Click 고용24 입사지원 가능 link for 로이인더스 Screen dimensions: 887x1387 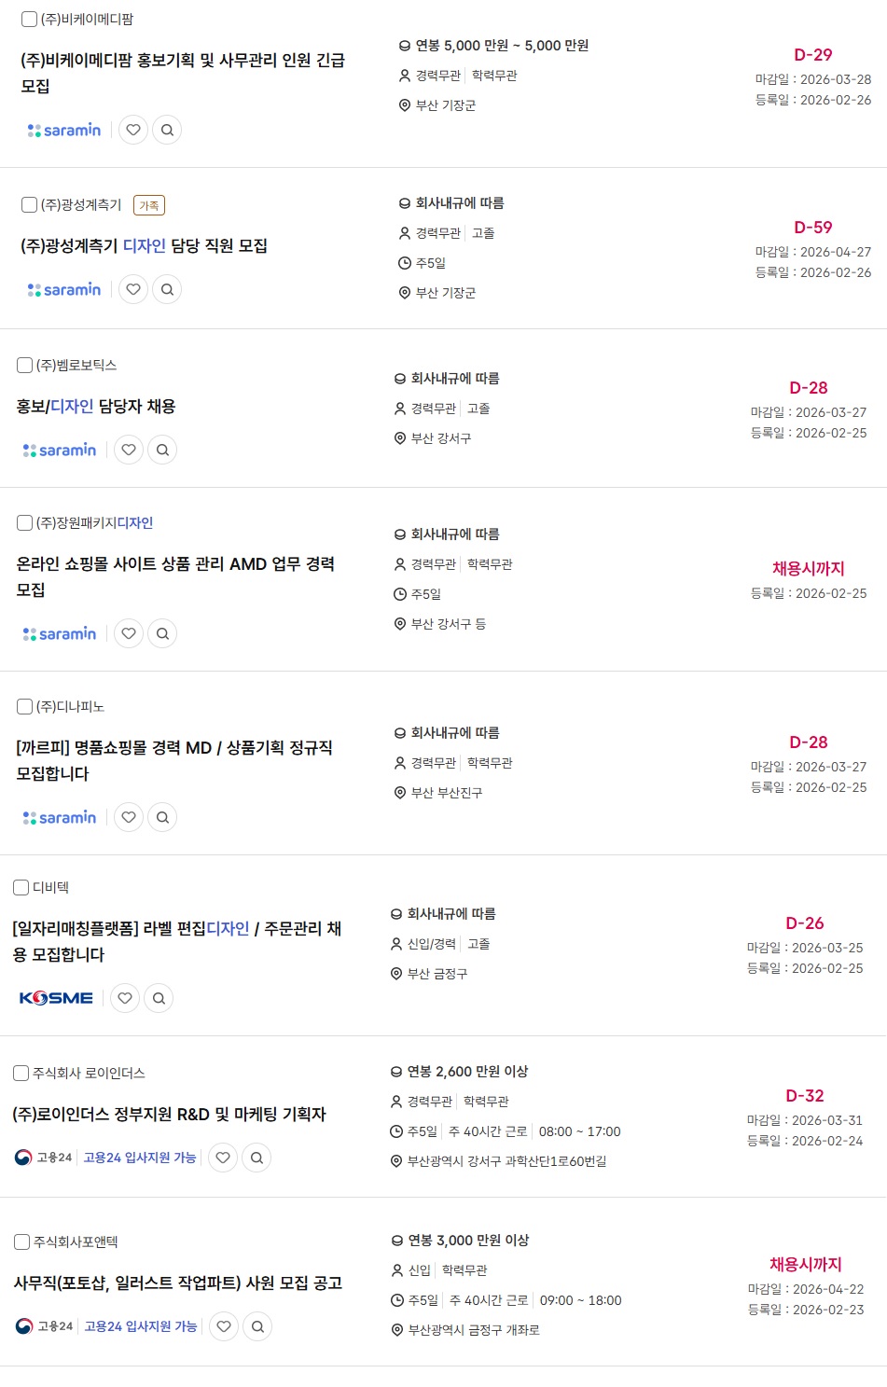click(x=140, y=1158)
